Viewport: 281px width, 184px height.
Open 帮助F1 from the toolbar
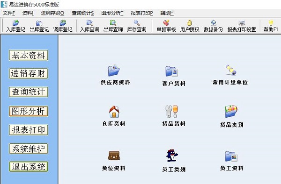coord(271,26)
